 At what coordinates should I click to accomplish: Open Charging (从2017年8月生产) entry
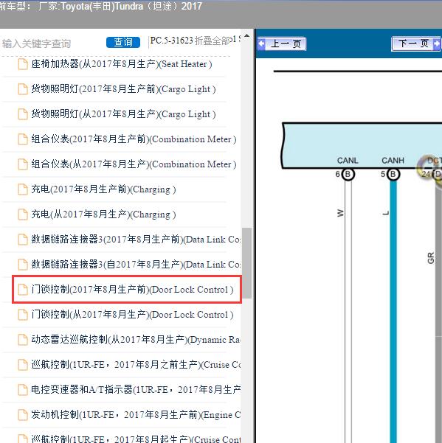(103, 214)
